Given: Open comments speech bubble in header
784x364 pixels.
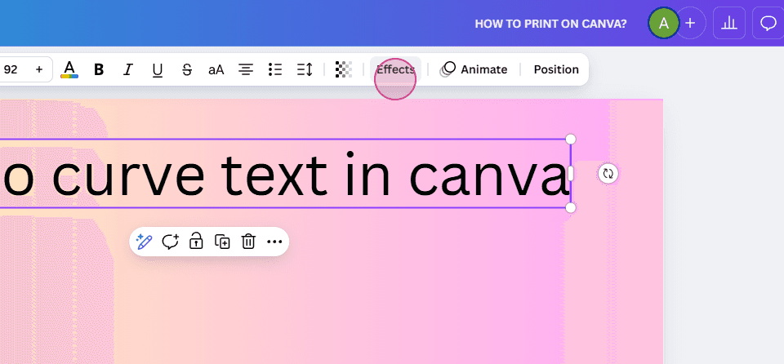Looking at the screenshot, I should [x=768, y=23].
